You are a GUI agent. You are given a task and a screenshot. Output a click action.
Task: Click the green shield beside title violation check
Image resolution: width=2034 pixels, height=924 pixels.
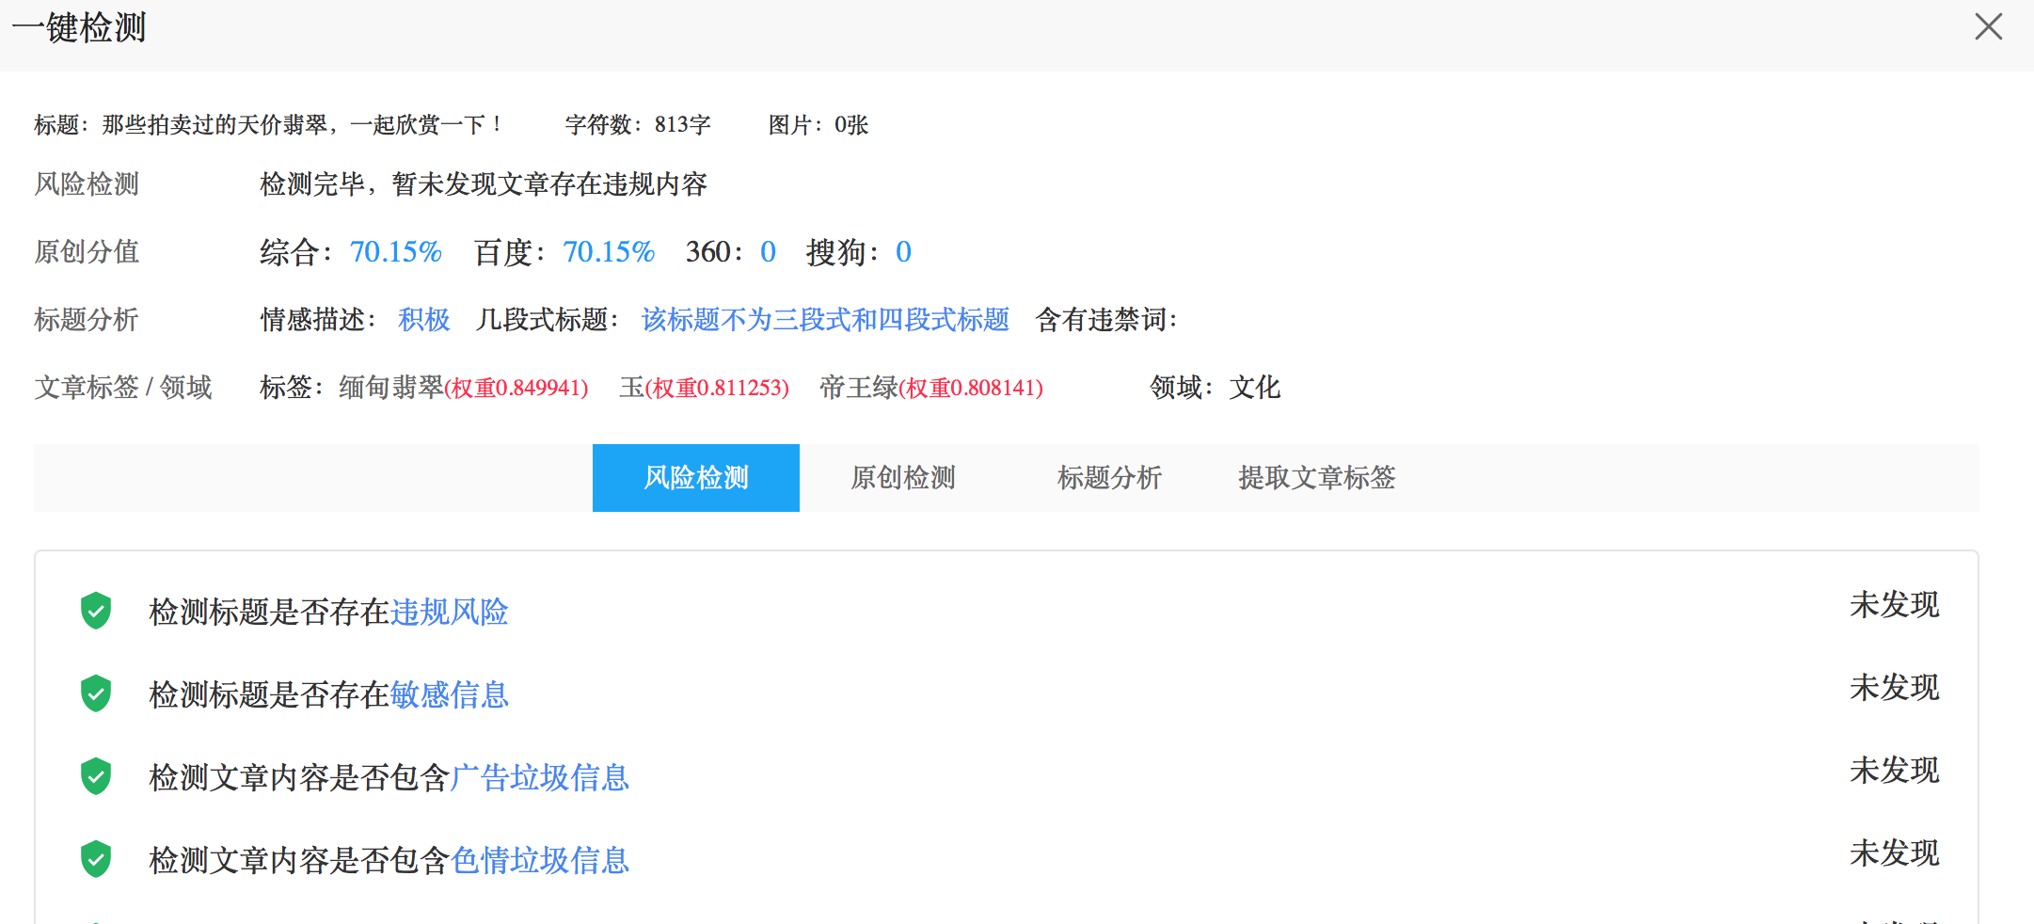[x=95, y=611]
